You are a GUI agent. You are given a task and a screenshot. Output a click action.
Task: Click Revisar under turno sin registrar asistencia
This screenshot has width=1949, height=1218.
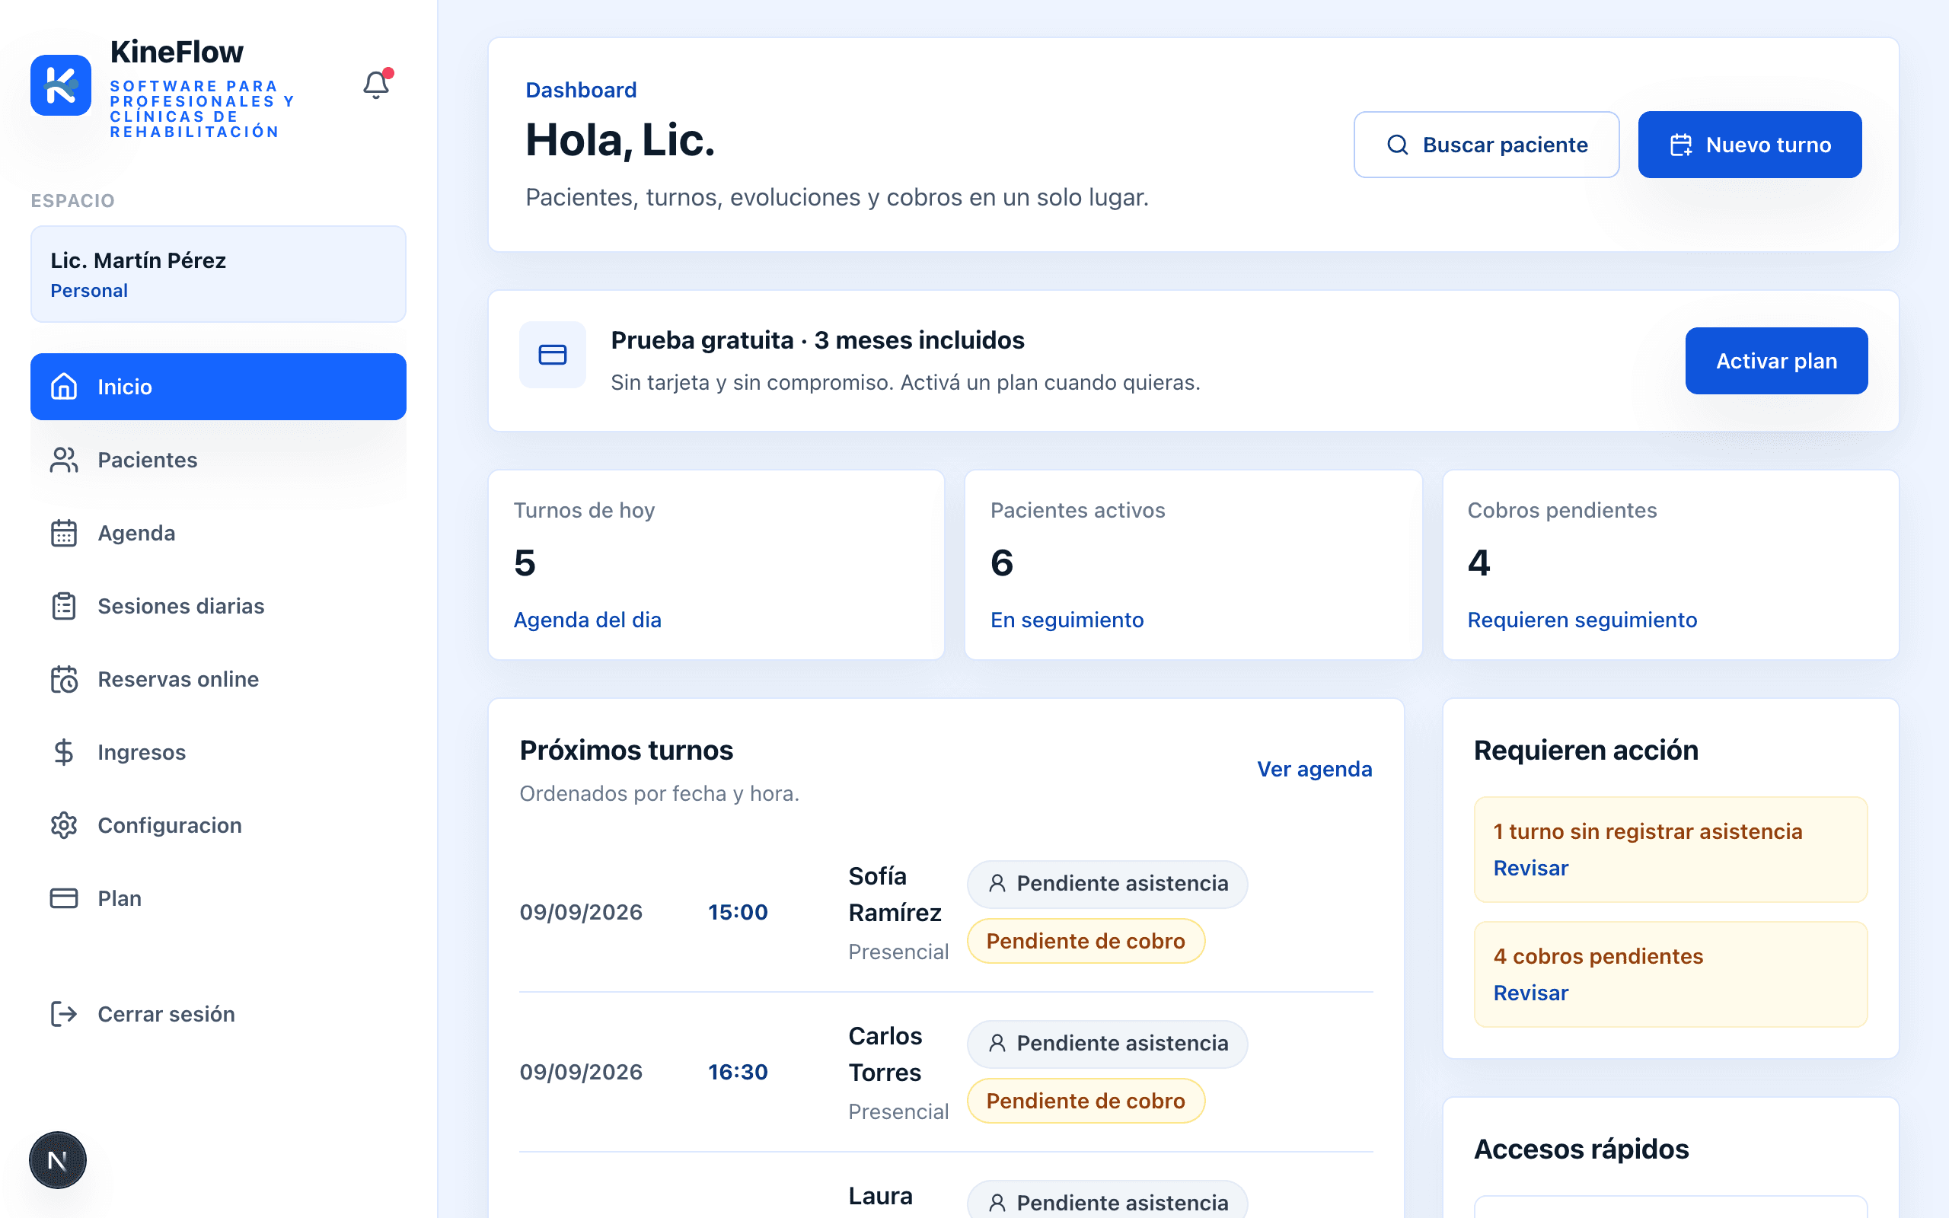coord(1530,869)
